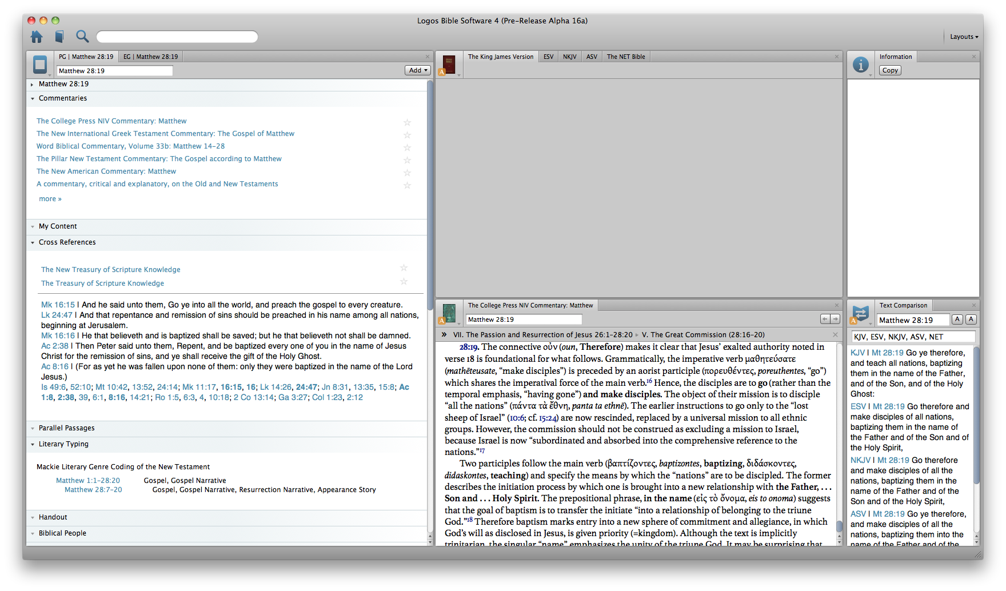Open The NET Bible tab

coord(626,57)
